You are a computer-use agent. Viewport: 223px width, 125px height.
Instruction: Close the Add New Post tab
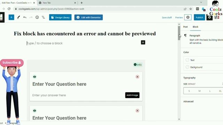[34, 3]
